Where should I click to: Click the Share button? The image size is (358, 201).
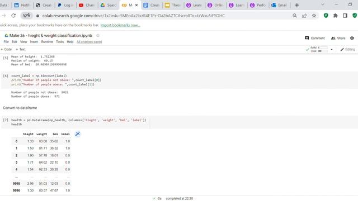338,38
